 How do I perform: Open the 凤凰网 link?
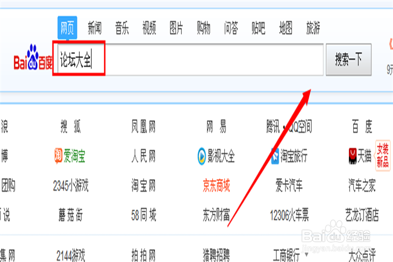point(144,126)
